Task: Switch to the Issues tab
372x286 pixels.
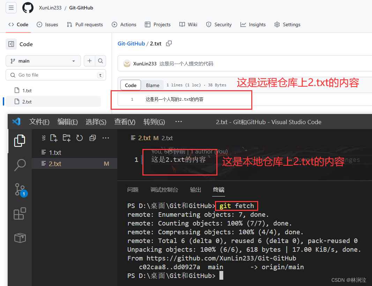Action: coord(47,24)
